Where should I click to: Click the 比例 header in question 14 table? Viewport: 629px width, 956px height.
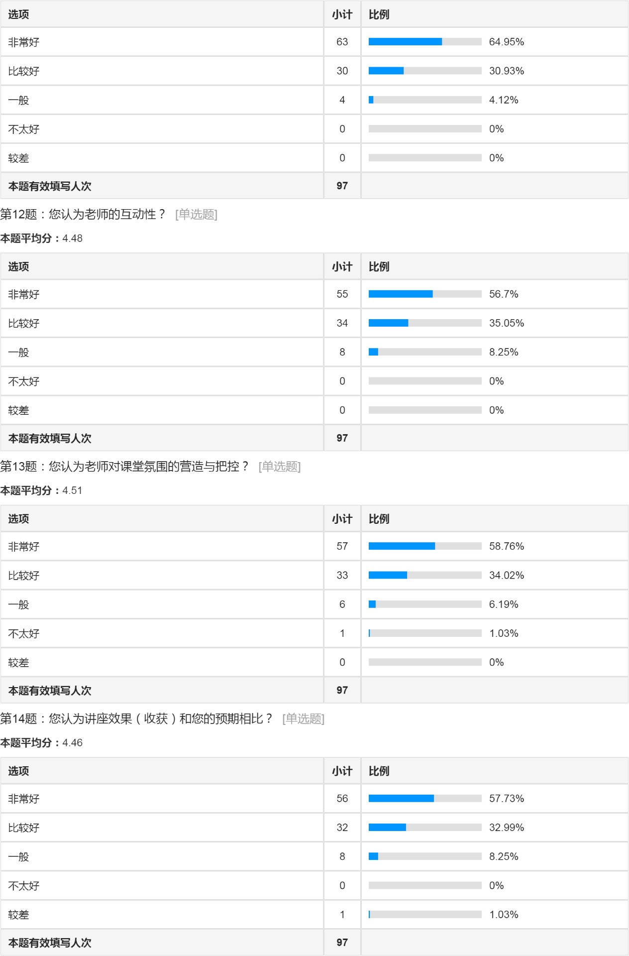click(379, 771)
